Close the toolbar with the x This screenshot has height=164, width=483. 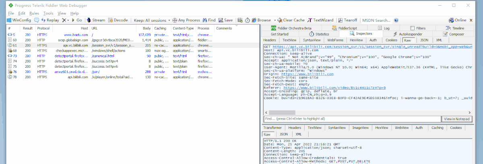click(471, 20)
